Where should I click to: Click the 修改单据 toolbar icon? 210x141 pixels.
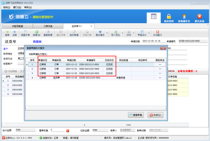click(x=74, y=32)
